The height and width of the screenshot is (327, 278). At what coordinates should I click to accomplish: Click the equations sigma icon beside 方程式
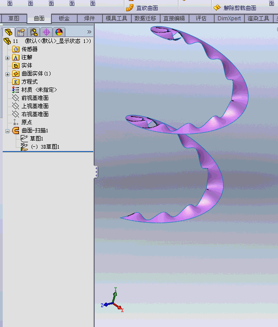pyautogui.click(x=16, y=82)
